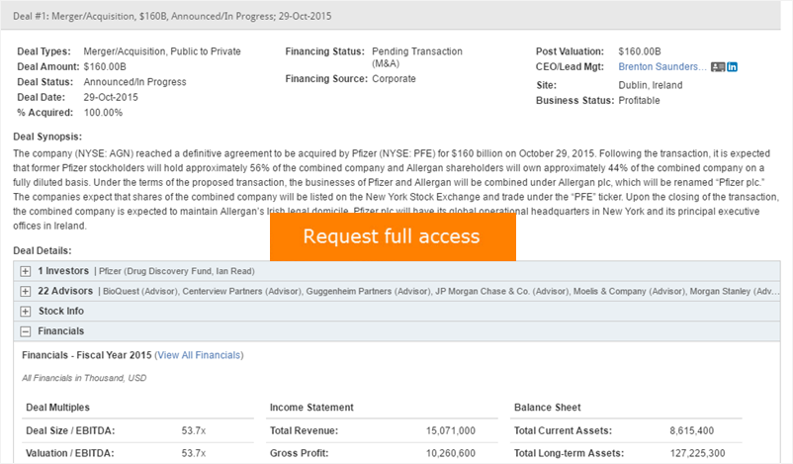Expand the 1 Investors section

tap(26, 271)
